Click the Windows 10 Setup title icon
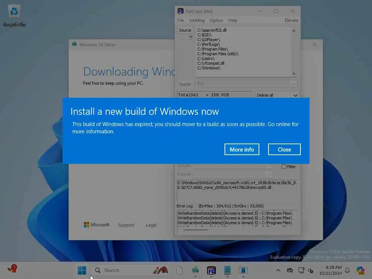This screenshot has width=372, height=279. pyautogui.click(x=74, y=44)
